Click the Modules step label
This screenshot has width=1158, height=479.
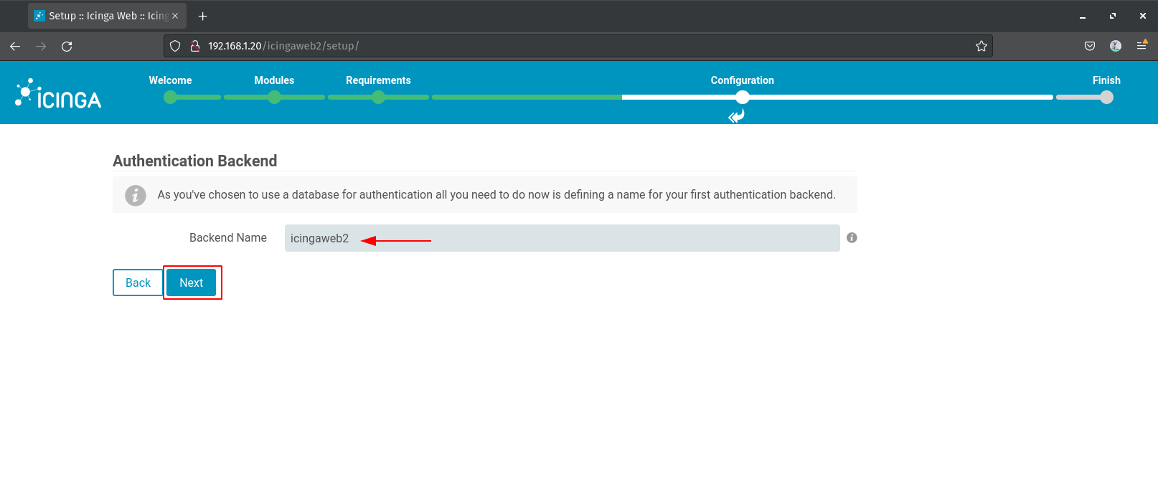tap(274, 80)
